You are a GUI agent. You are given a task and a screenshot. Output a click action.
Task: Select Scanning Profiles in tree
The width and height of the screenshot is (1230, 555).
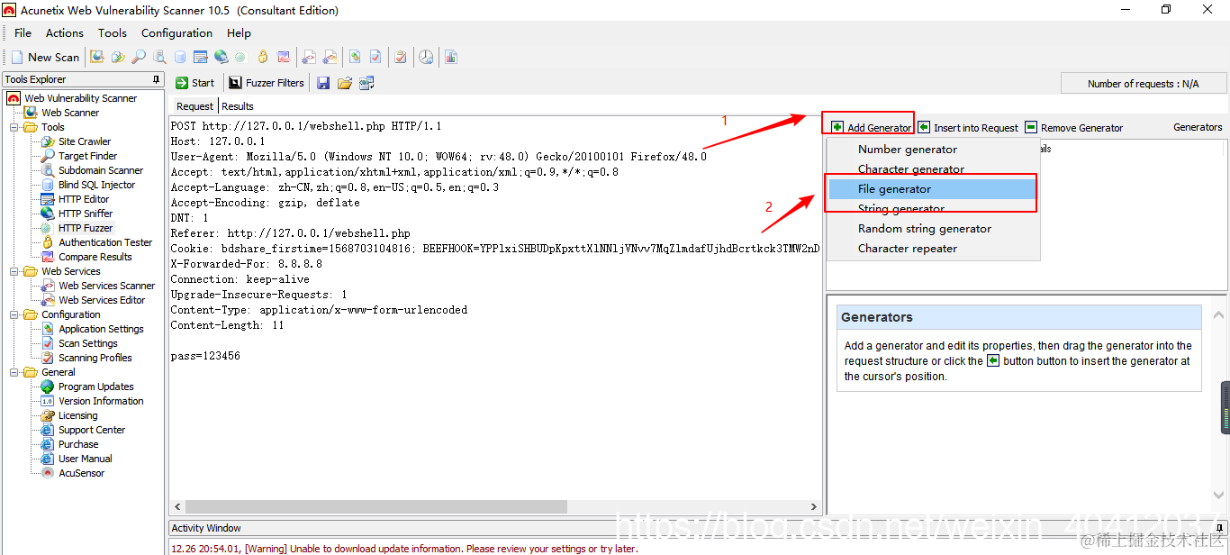pos(95,358)
